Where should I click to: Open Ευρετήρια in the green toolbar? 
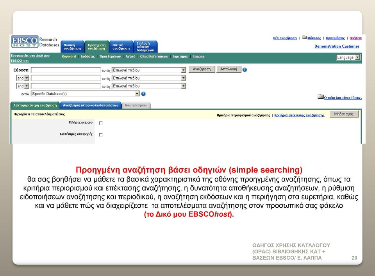(x=180, y=56)
